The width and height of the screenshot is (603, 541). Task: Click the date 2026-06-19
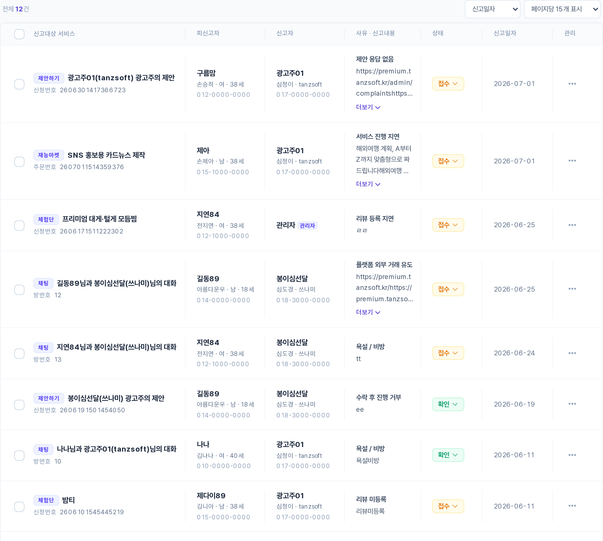tap(514, 404)
